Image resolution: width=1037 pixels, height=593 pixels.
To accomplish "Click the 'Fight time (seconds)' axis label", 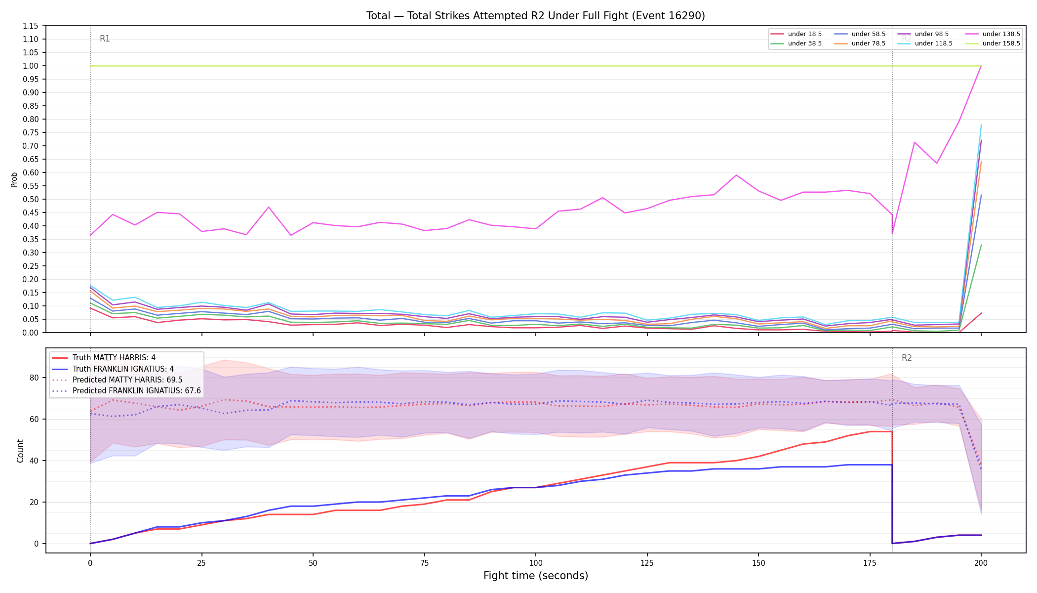I will pyautogui.click(x=536, y=576).
